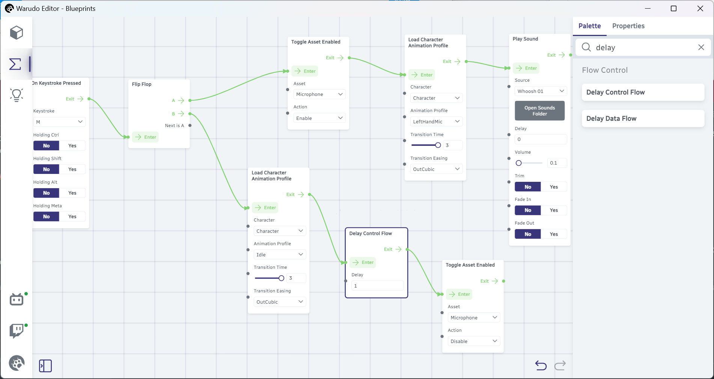Click the Next is A output port
Screen dimensions: 714x379
[x=190, y=126]
